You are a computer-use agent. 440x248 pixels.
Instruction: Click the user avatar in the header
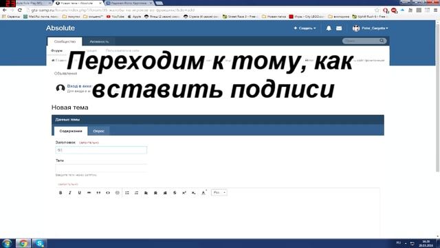click(356, 28)
